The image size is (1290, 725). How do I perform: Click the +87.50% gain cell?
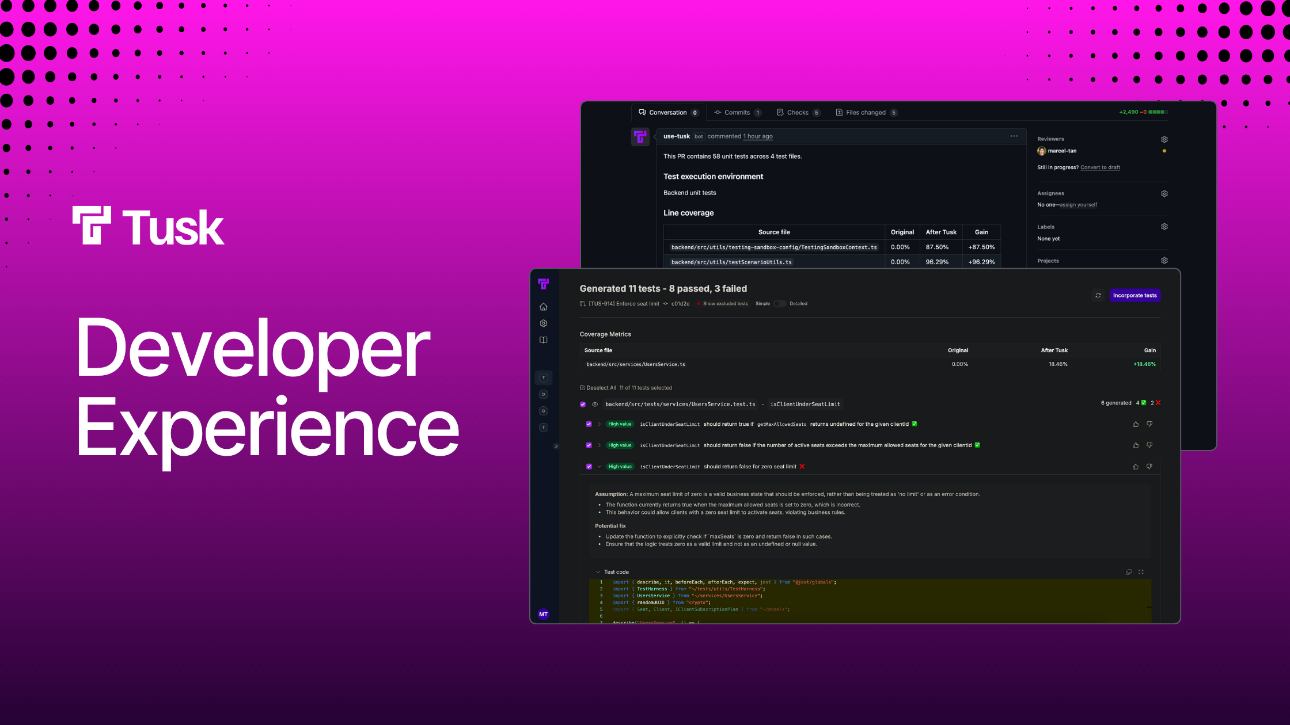(981, 247)
